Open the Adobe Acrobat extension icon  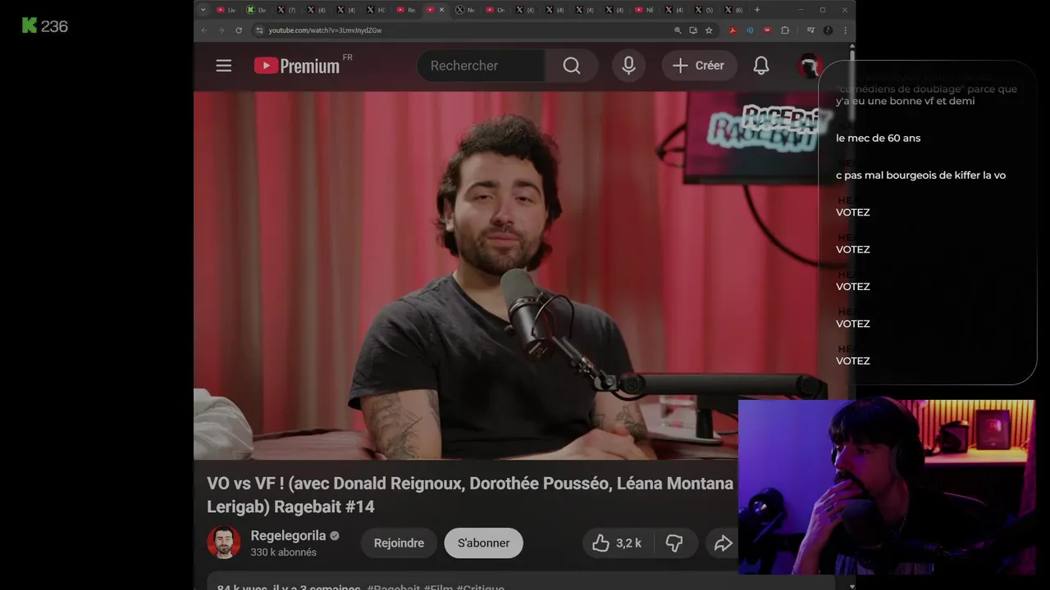733,30
